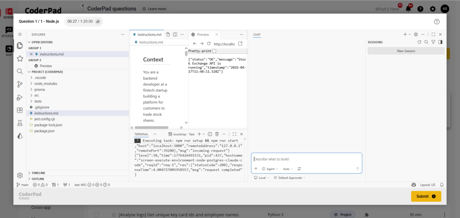The width and height of the screenshot is (460, 218).
Task: Open the preview URL in an external browser
Action: point(240,44)
